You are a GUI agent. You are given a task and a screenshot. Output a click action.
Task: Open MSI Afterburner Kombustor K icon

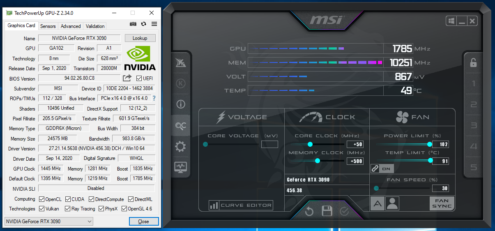click(x=181, y=83)
